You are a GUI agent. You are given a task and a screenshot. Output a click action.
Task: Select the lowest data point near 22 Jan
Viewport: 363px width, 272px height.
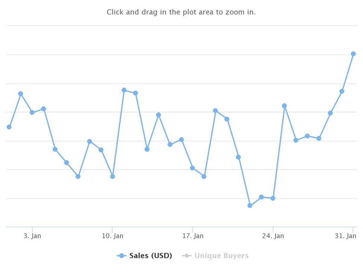(x=250, y=205)
